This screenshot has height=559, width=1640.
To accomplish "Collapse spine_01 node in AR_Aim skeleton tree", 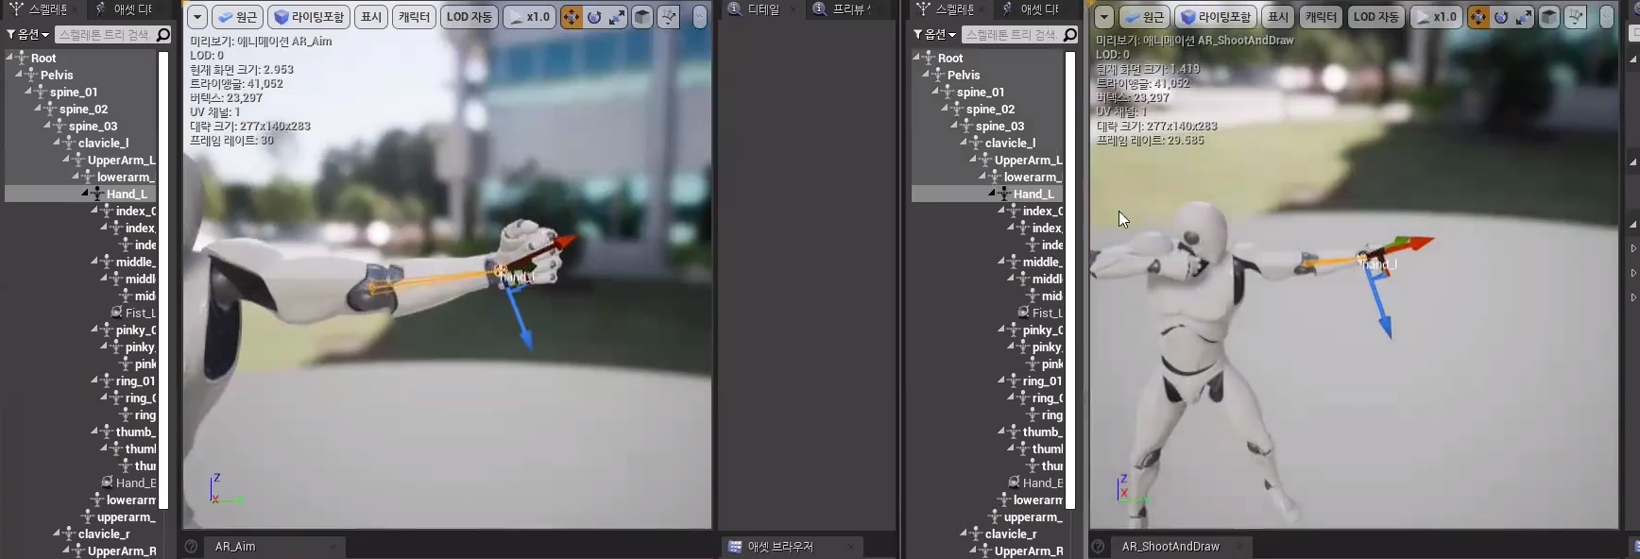I will click(28, 92).
